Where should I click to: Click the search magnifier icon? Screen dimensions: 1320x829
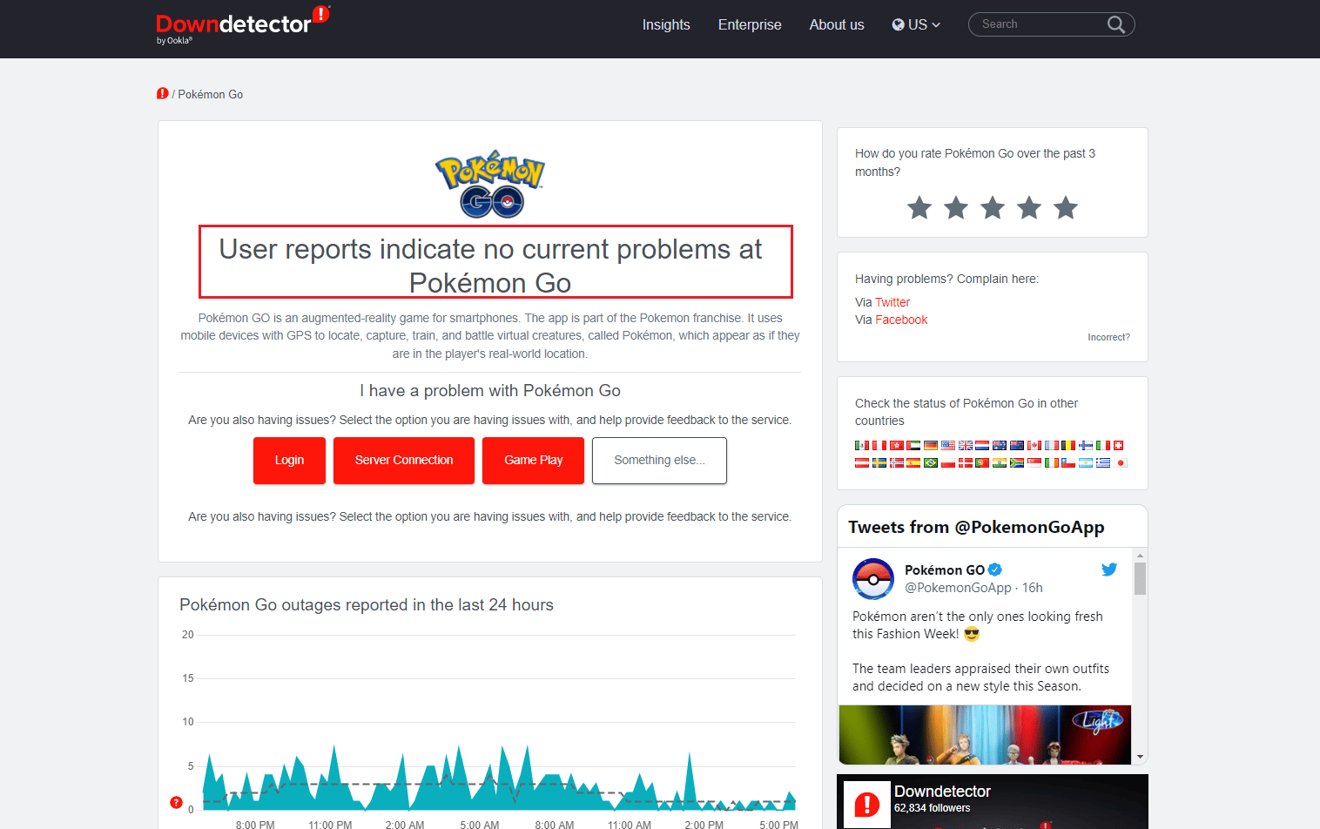1115,24
